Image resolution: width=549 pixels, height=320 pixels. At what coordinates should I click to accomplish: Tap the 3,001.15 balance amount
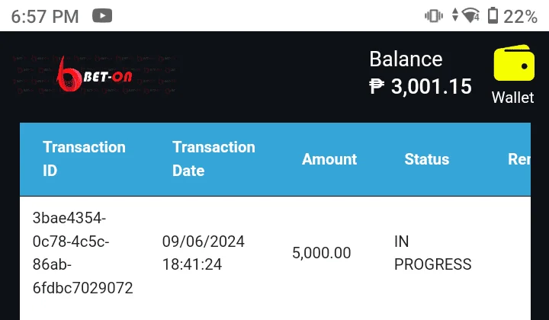[x=432, y=86]
